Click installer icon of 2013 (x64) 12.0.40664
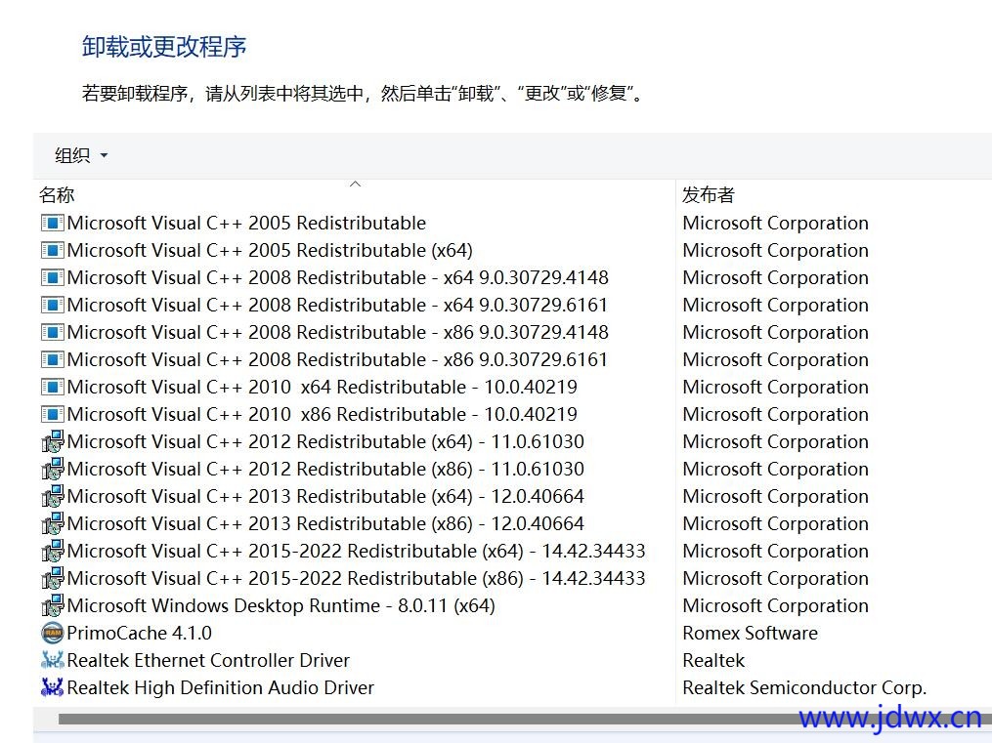 pos(53,496)
